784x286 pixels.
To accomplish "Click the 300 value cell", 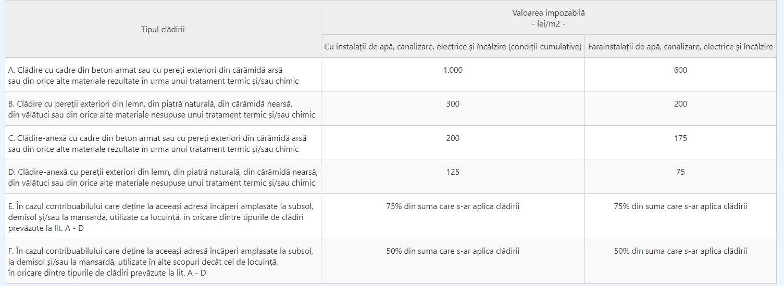I will [453, 104].
